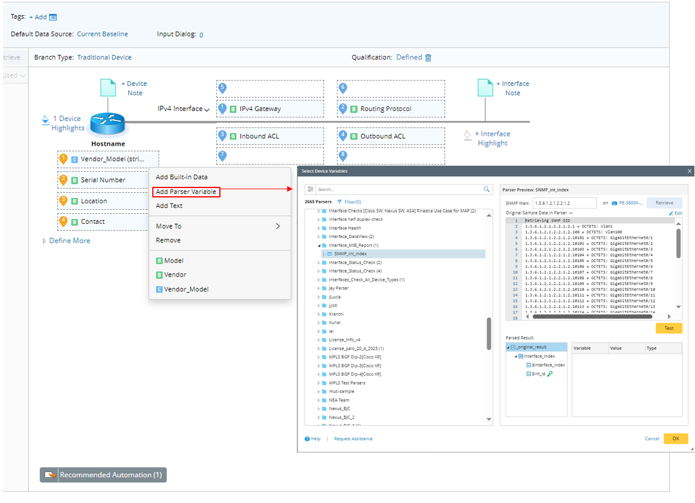Click the Device Note document icon

click(108, 88)
